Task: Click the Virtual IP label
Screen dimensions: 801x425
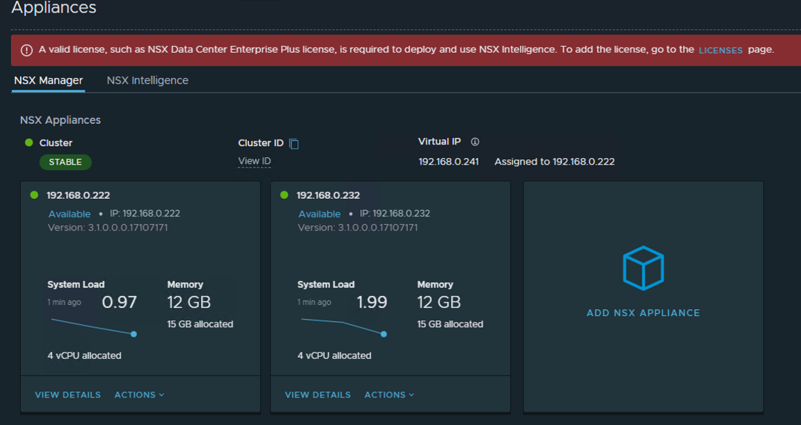Action: pyautogui.click(x=439, y=142)
